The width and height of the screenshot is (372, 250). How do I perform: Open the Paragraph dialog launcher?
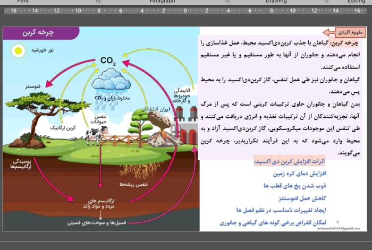(x=228, y=2)
